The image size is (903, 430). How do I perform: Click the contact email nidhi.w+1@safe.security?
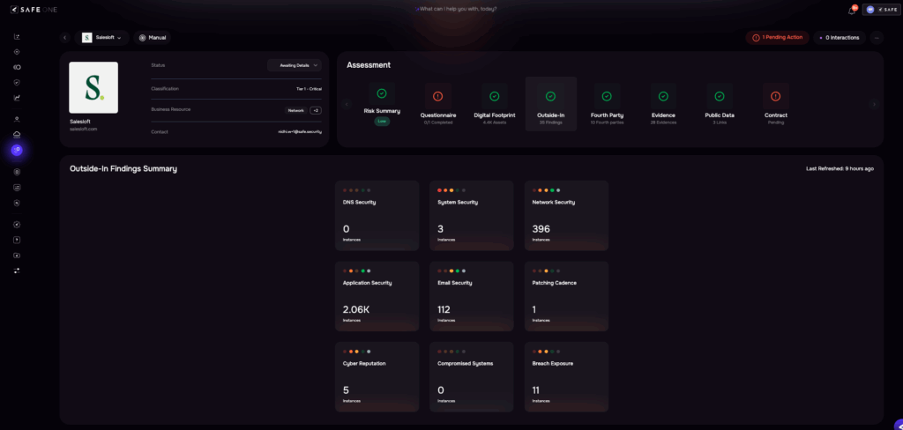tap(300, 132)
